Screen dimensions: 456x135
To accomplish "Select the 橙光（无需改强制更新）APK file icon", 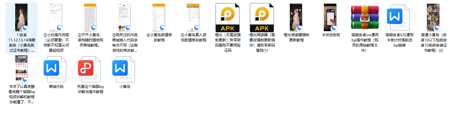I will coord(228,17).
